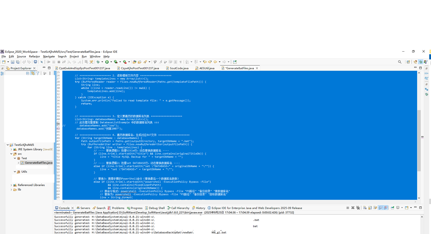Close the GenerateBatFiles.java editor tab
This screenshot has height=234, width=431.
tap(257, 68)
